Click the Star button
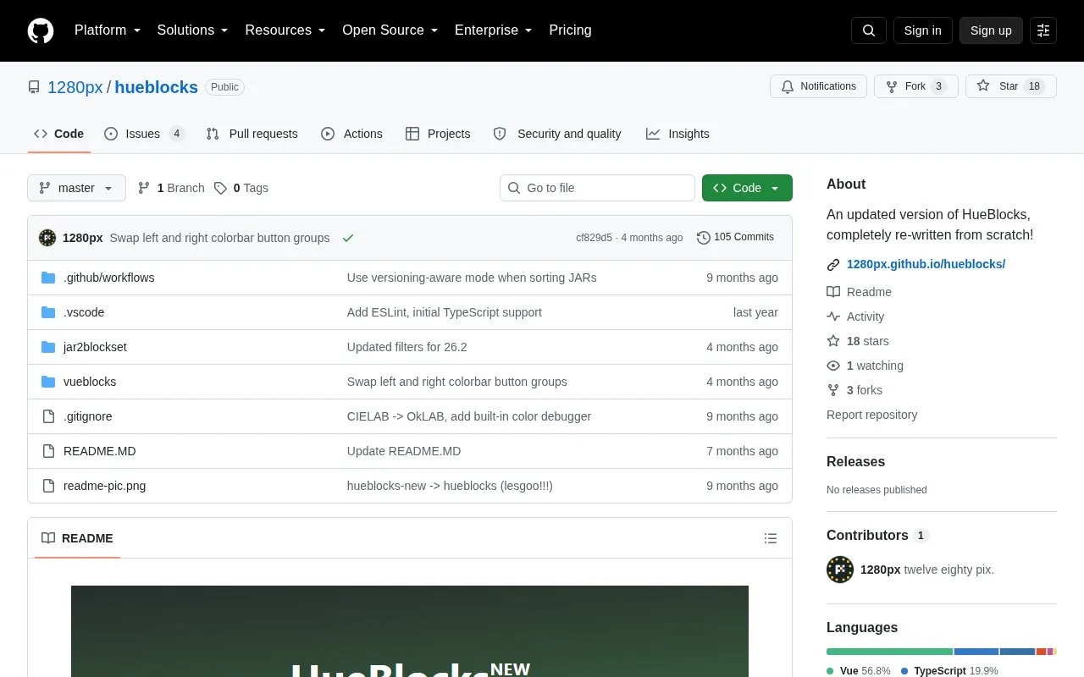1084x677 pixels. click(x=1011, y=86)
